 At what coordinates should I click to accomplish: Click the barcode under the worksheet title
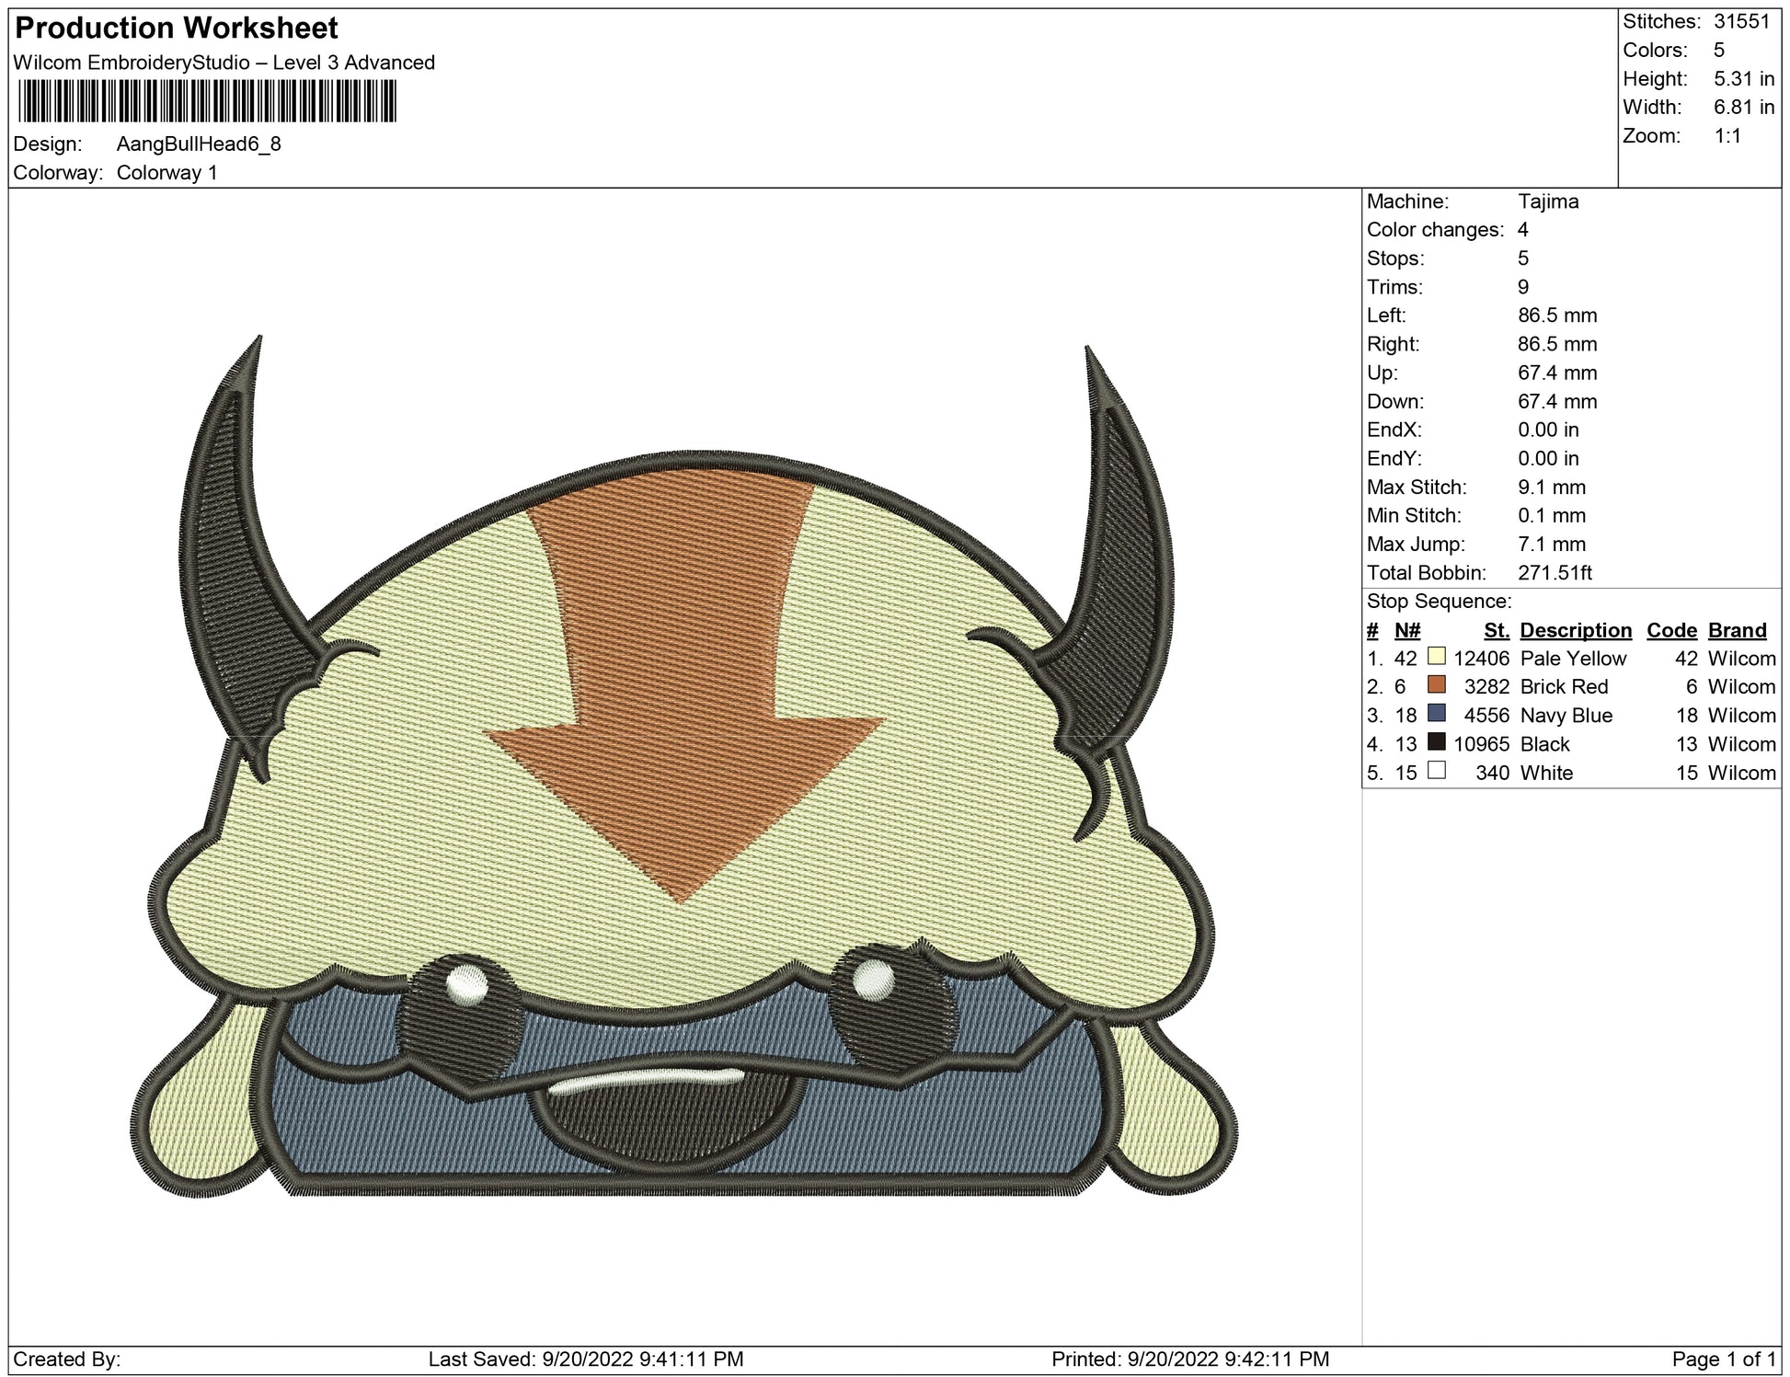[x=206, y=101]
